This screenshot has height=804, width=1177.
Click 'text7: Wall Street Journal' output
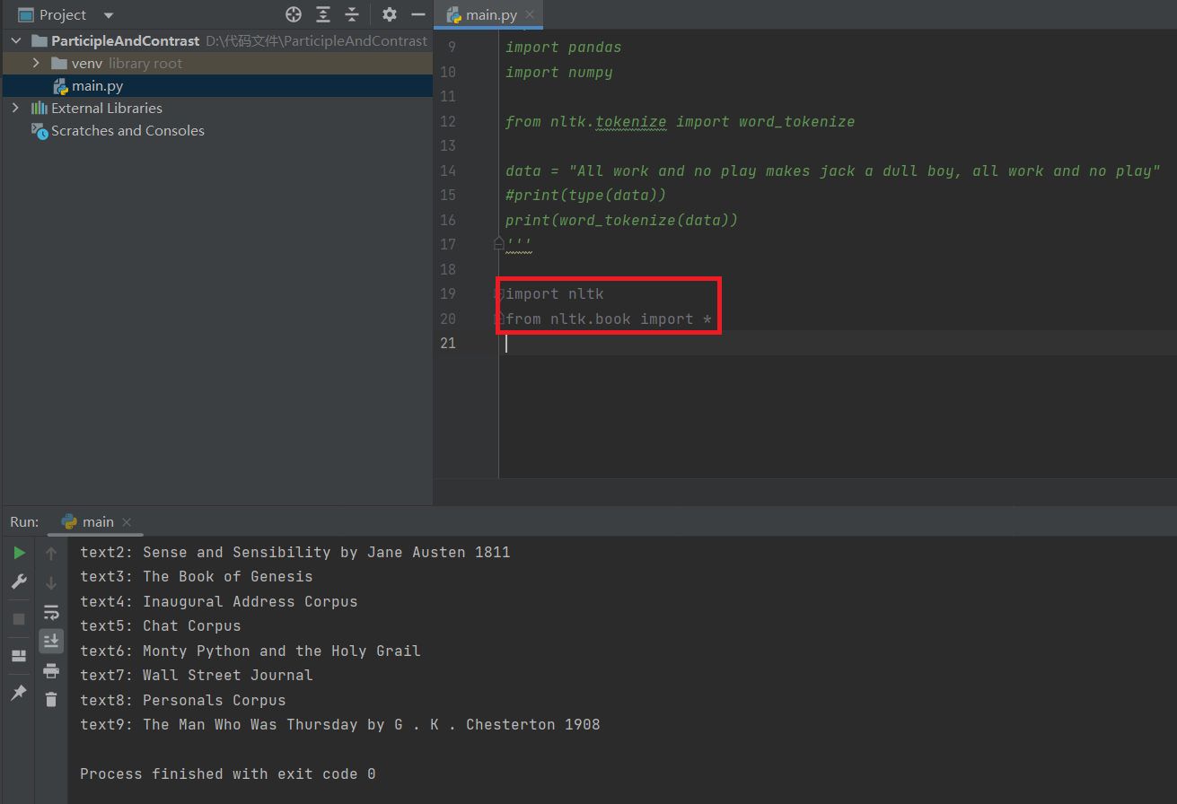(x=197, y=675)
